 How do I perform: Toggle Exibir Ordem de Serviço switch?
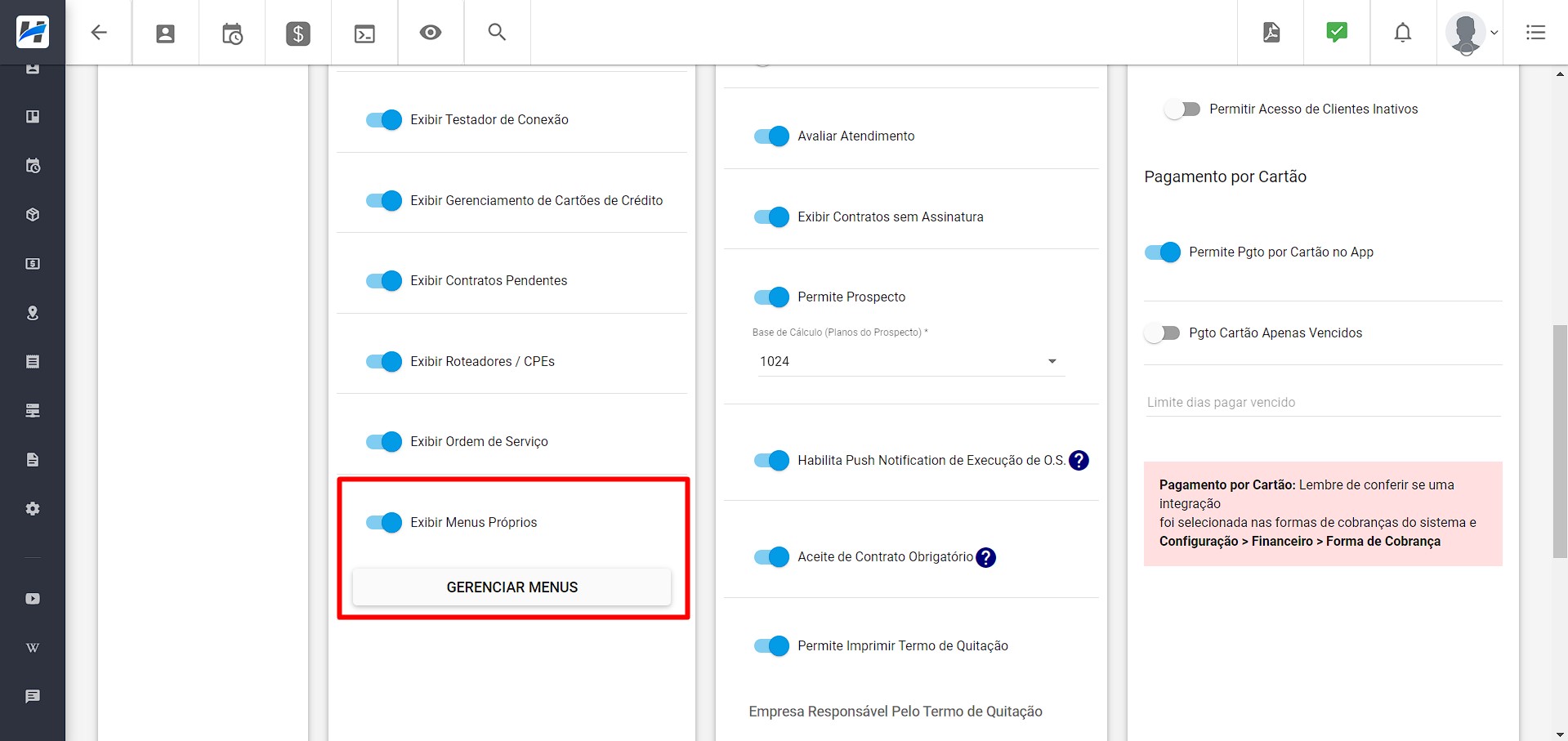383,442
